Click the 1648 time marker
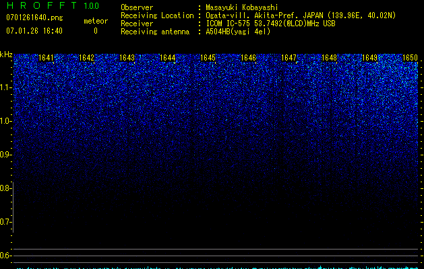Screen dimensions: 424x269 [x=329, y=58]
